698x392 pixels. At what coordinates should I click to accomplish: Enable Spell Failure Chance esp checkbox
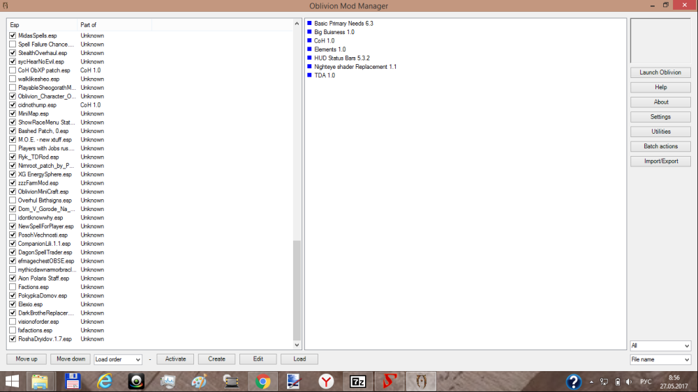coord(13,44)
